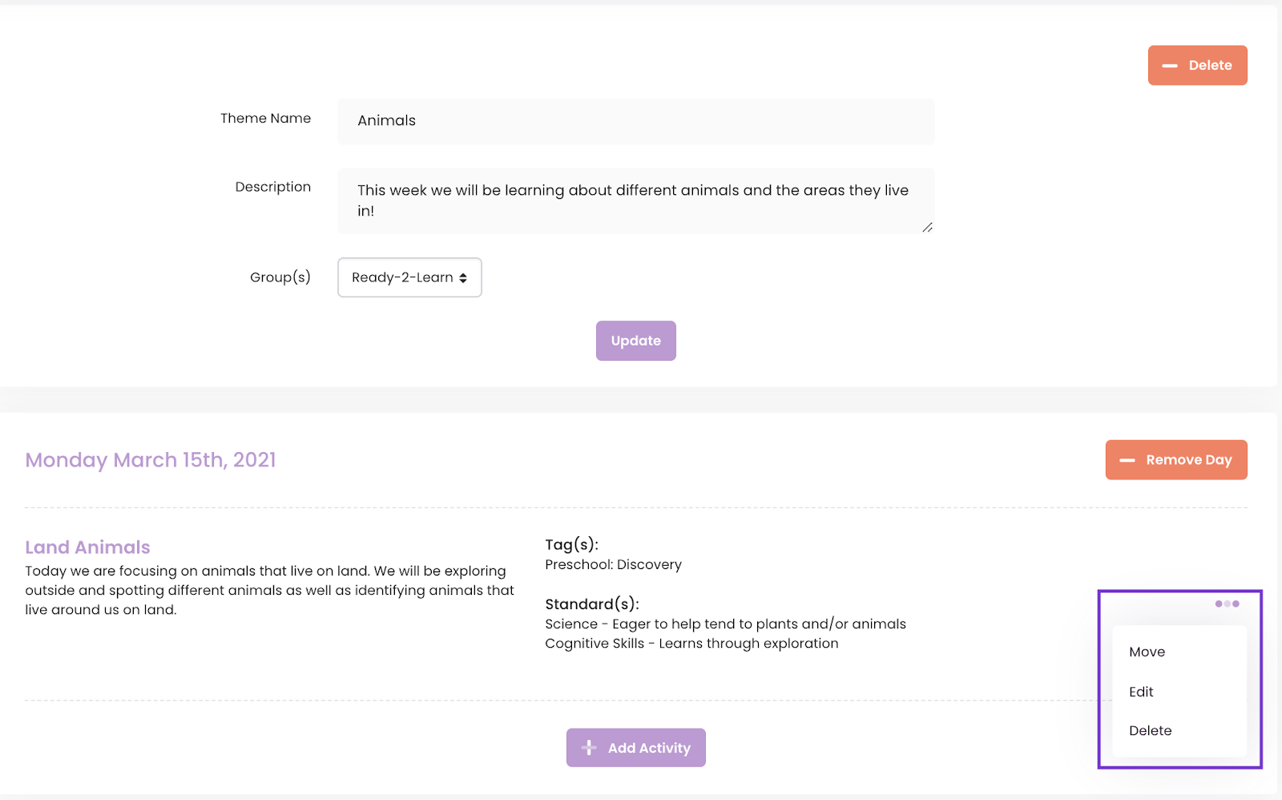This screenshot has width=1282, height=800.
Task: Click the Description label
Action: tap(272, 187)
